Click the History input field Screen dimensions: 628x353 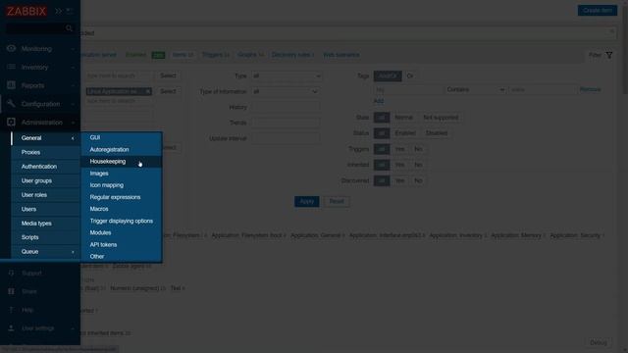[286, 107]
